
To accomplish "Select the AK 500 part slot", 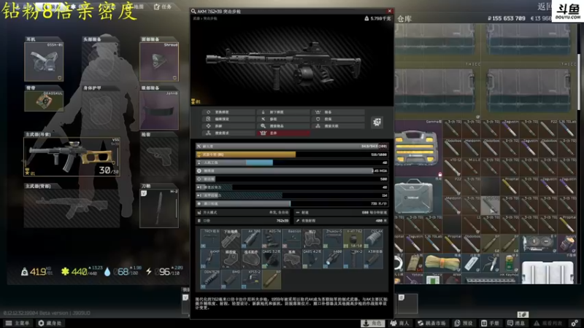I will (x=251, y=239).
